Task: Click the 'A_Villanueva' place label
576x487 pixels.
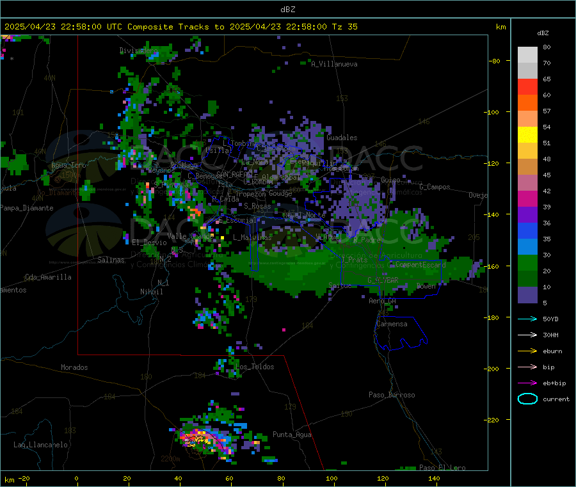Action: (x=334, y=64)
